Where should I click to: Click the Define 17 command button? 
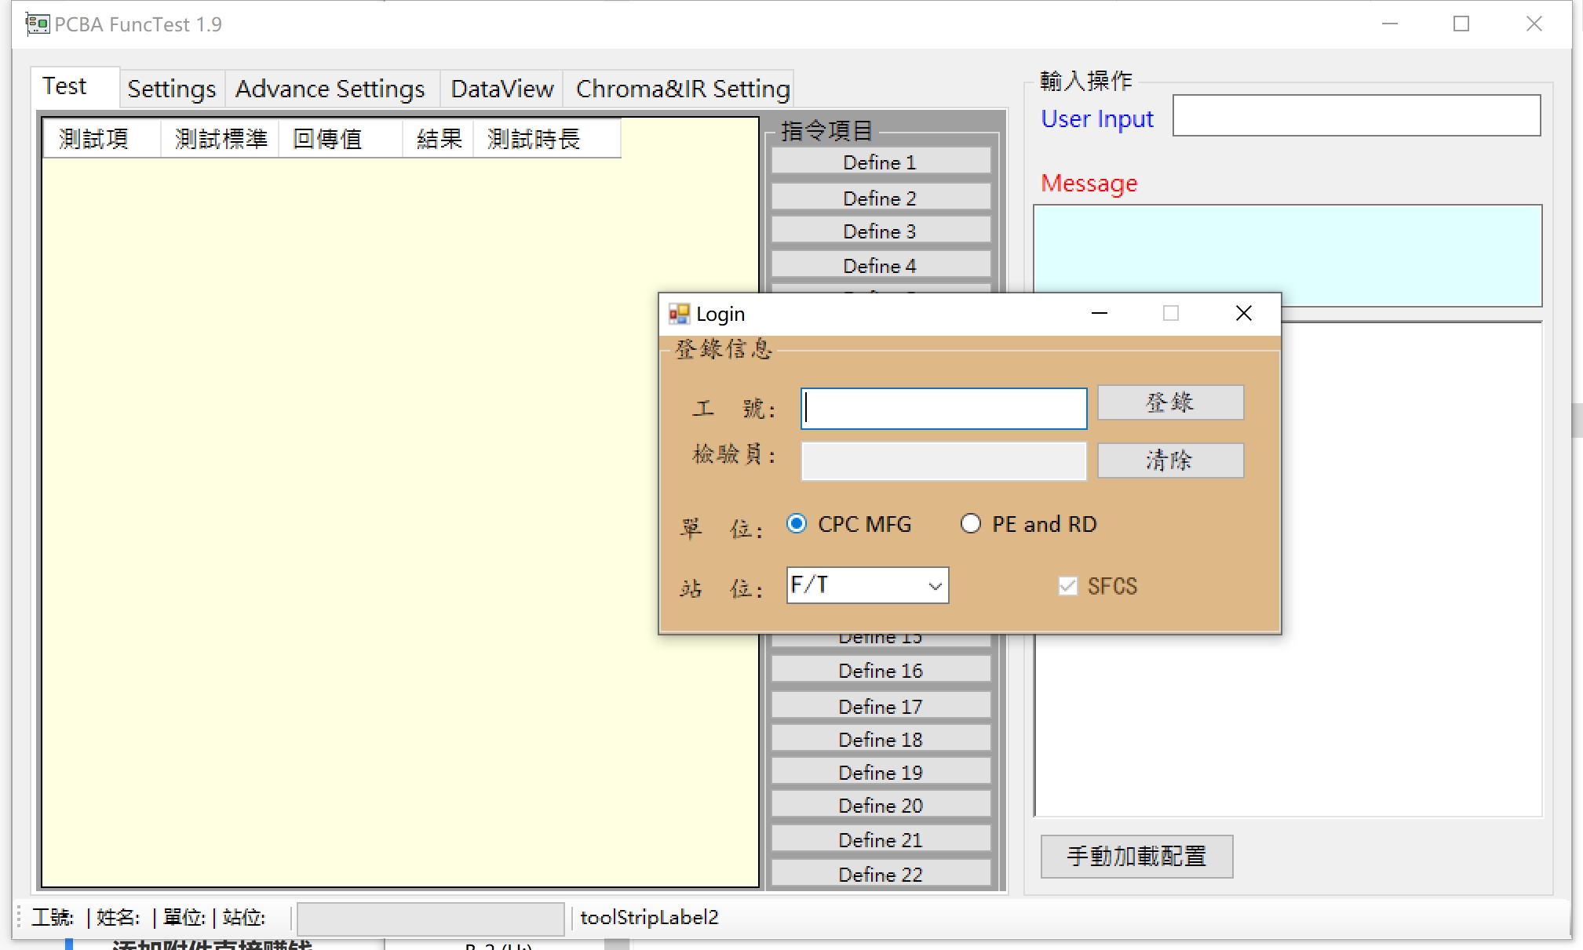pos(881,706)
